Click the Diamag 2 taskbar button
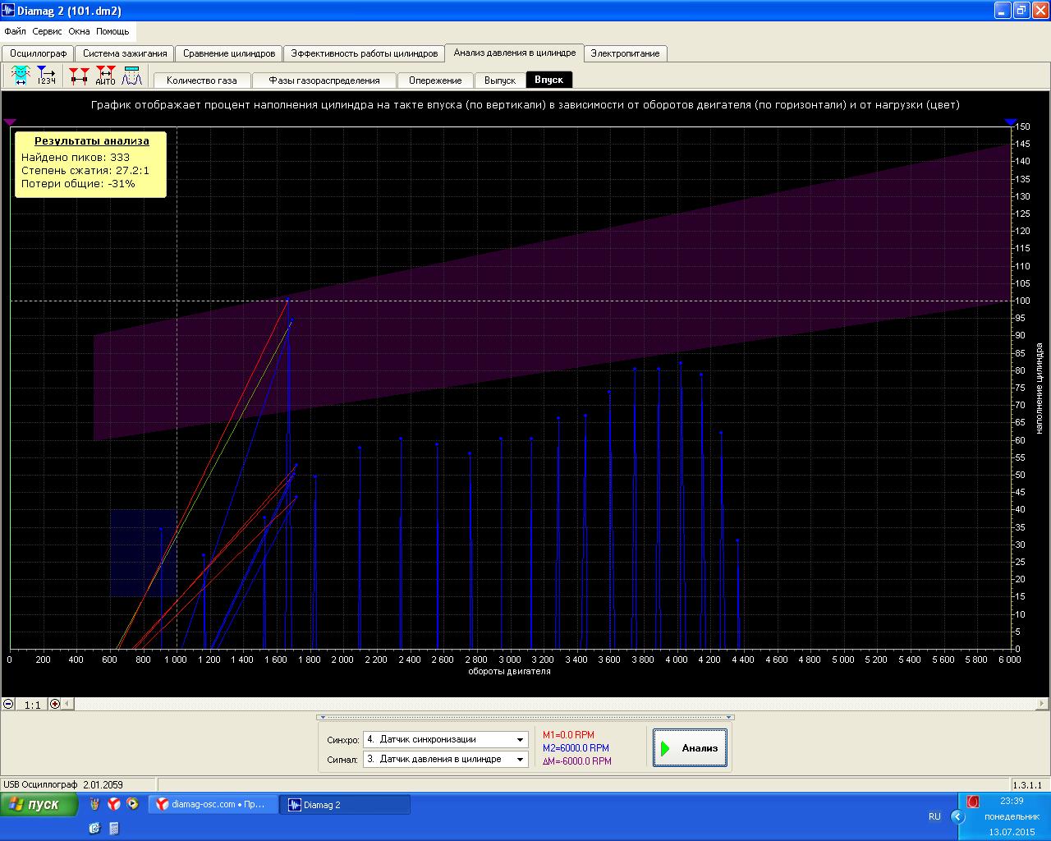1051x841 pixels. (x=344, y=805)
